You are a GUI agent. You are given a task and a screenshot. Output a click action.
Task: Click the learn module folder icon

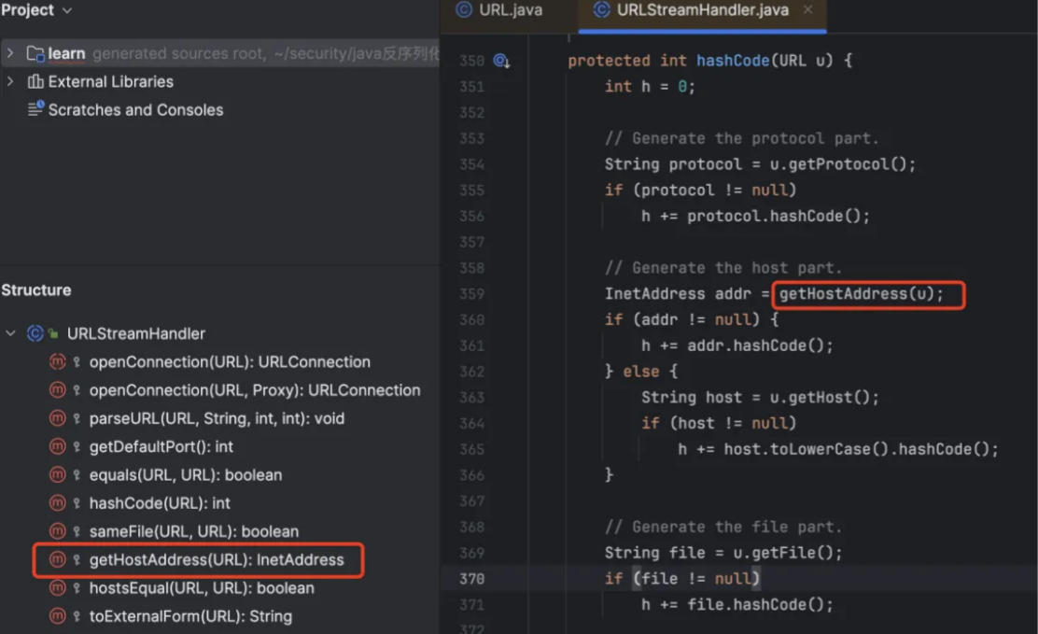[35, 53]
